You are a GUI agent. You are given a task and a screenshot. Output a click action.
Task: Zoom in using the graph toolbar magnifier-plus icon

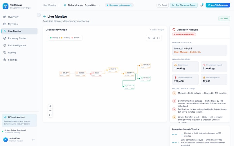(149, 38)
